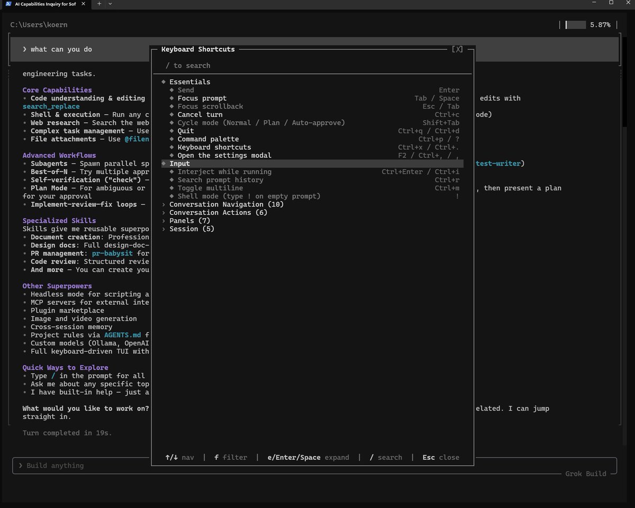635x508 pixels.
Task: Click the Ctrl+q / Ctrl+d key hint
Action: pyautogui.click(x=429, y=131)
